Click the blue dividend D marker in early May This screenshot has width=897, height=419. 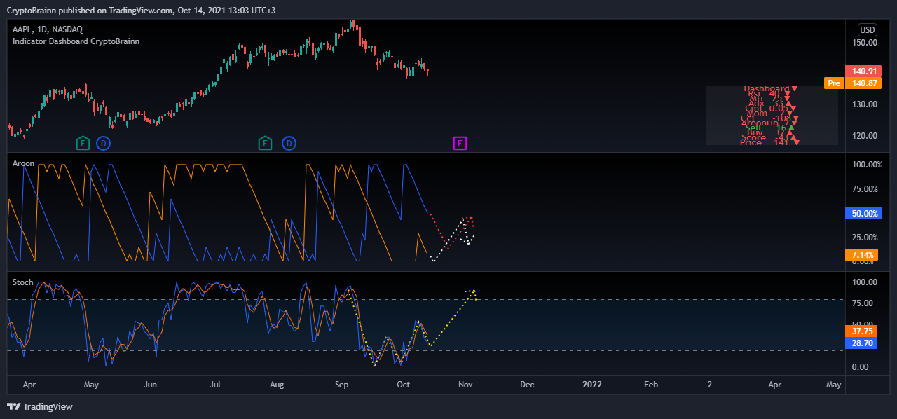coord(103,144)
